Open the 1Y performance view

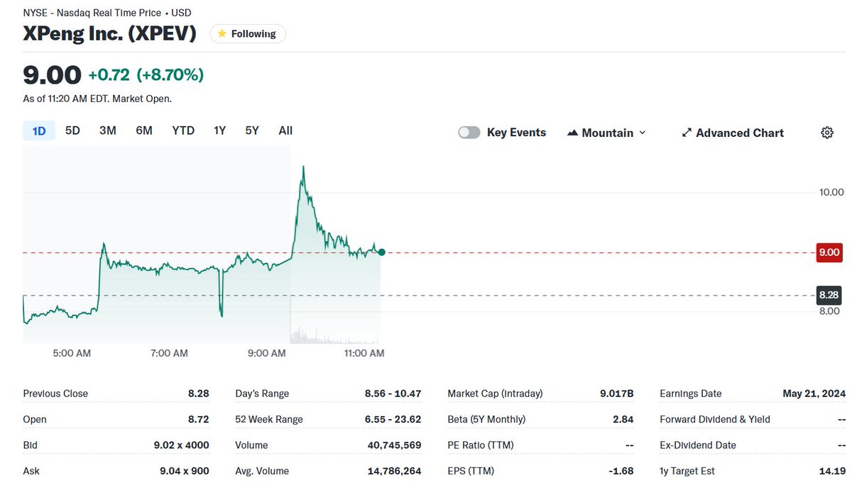click(219, 130)
